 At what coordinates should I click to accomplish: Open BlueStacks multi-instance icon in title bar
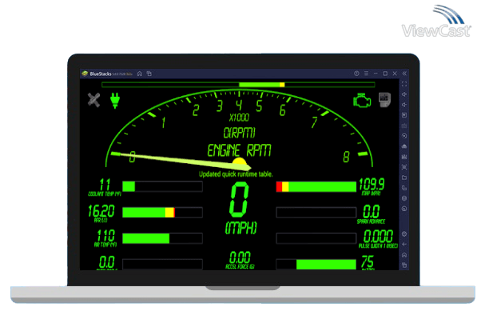tap(149, 74)
